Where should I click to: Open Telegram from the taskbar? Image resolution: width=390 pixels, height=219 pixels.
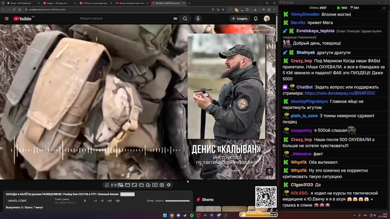tap(218, 215)
